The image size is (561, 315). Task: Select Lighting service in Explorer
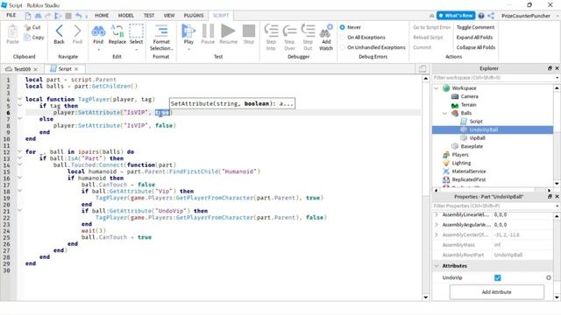pos(461,163)
